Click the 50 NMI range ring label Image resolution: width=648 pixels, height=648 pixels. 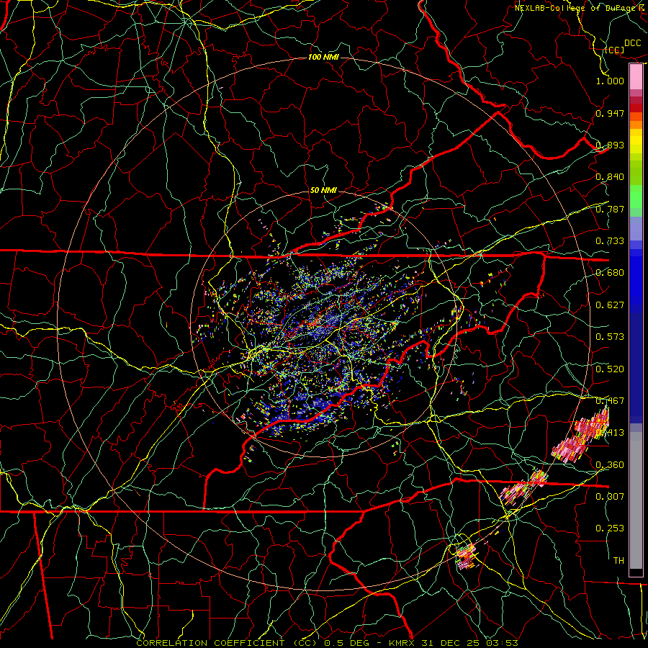pos(323,191)
